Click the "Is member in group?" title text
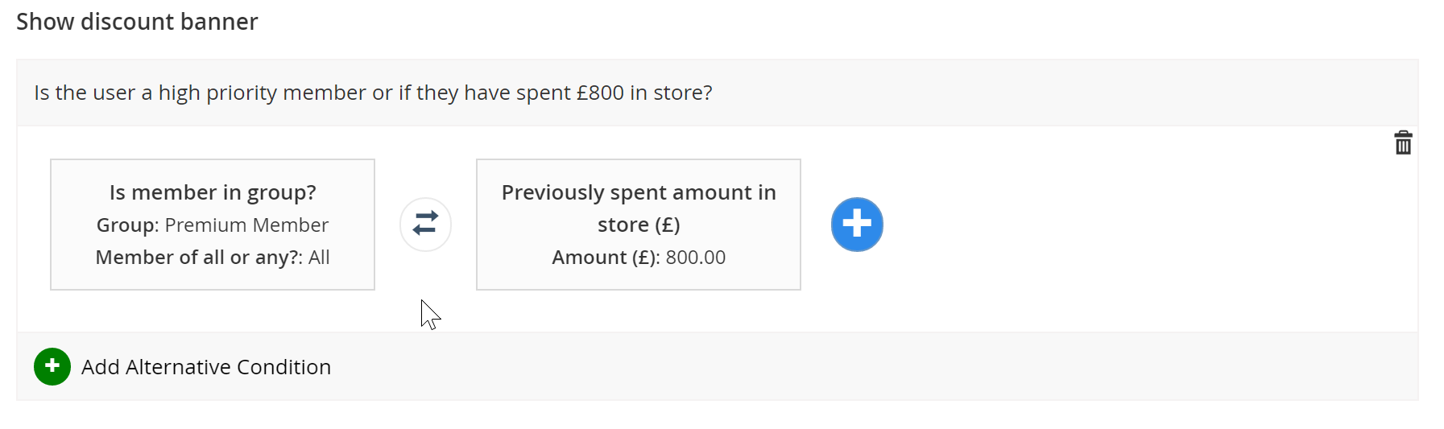The height and width of the screenshot is (429, 1444). coord(213,192)
